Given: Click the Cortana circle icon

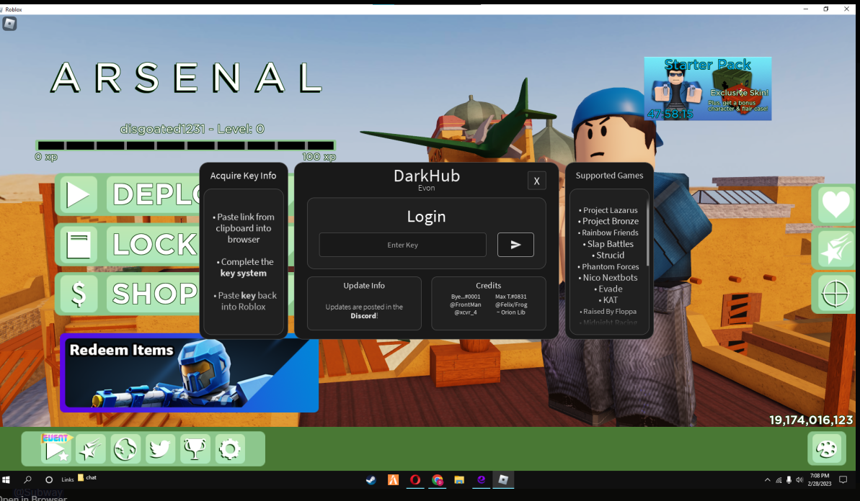Looking at the screenshot, I should click(49, 479).
